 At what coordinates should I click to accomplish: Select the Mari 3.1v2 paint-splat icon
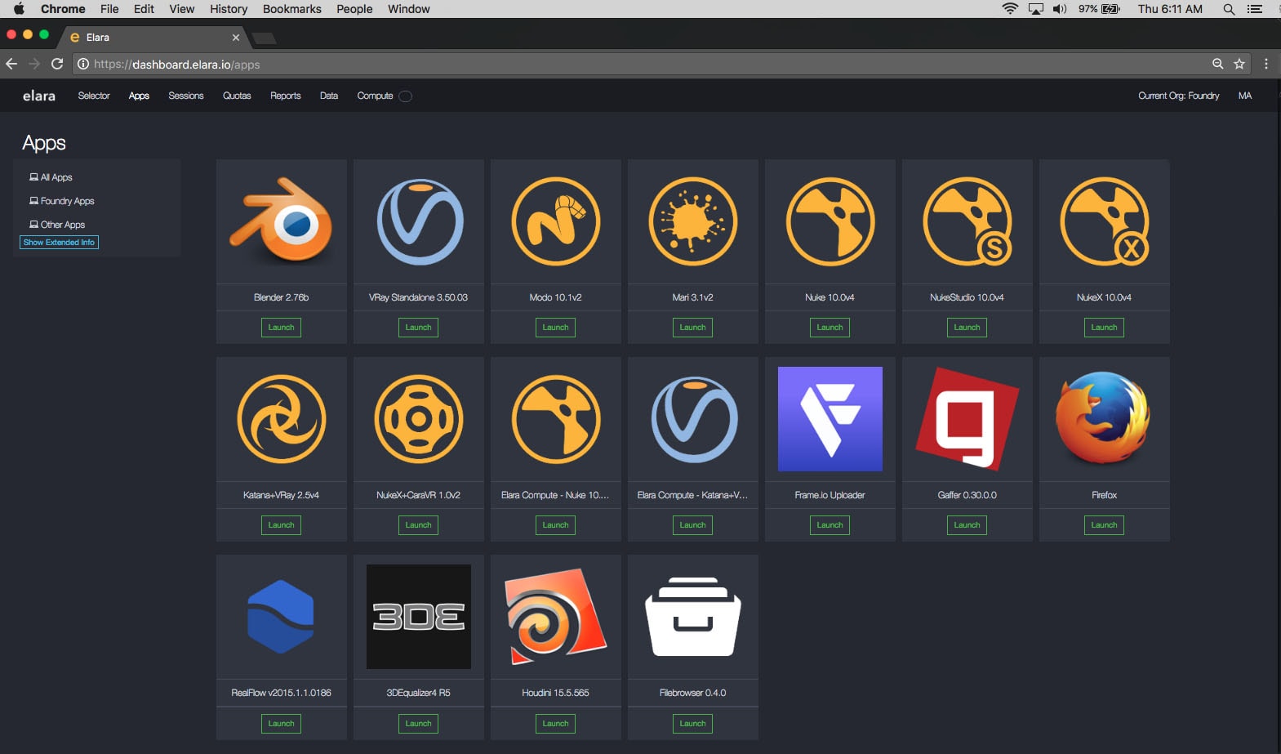point(693,221)
